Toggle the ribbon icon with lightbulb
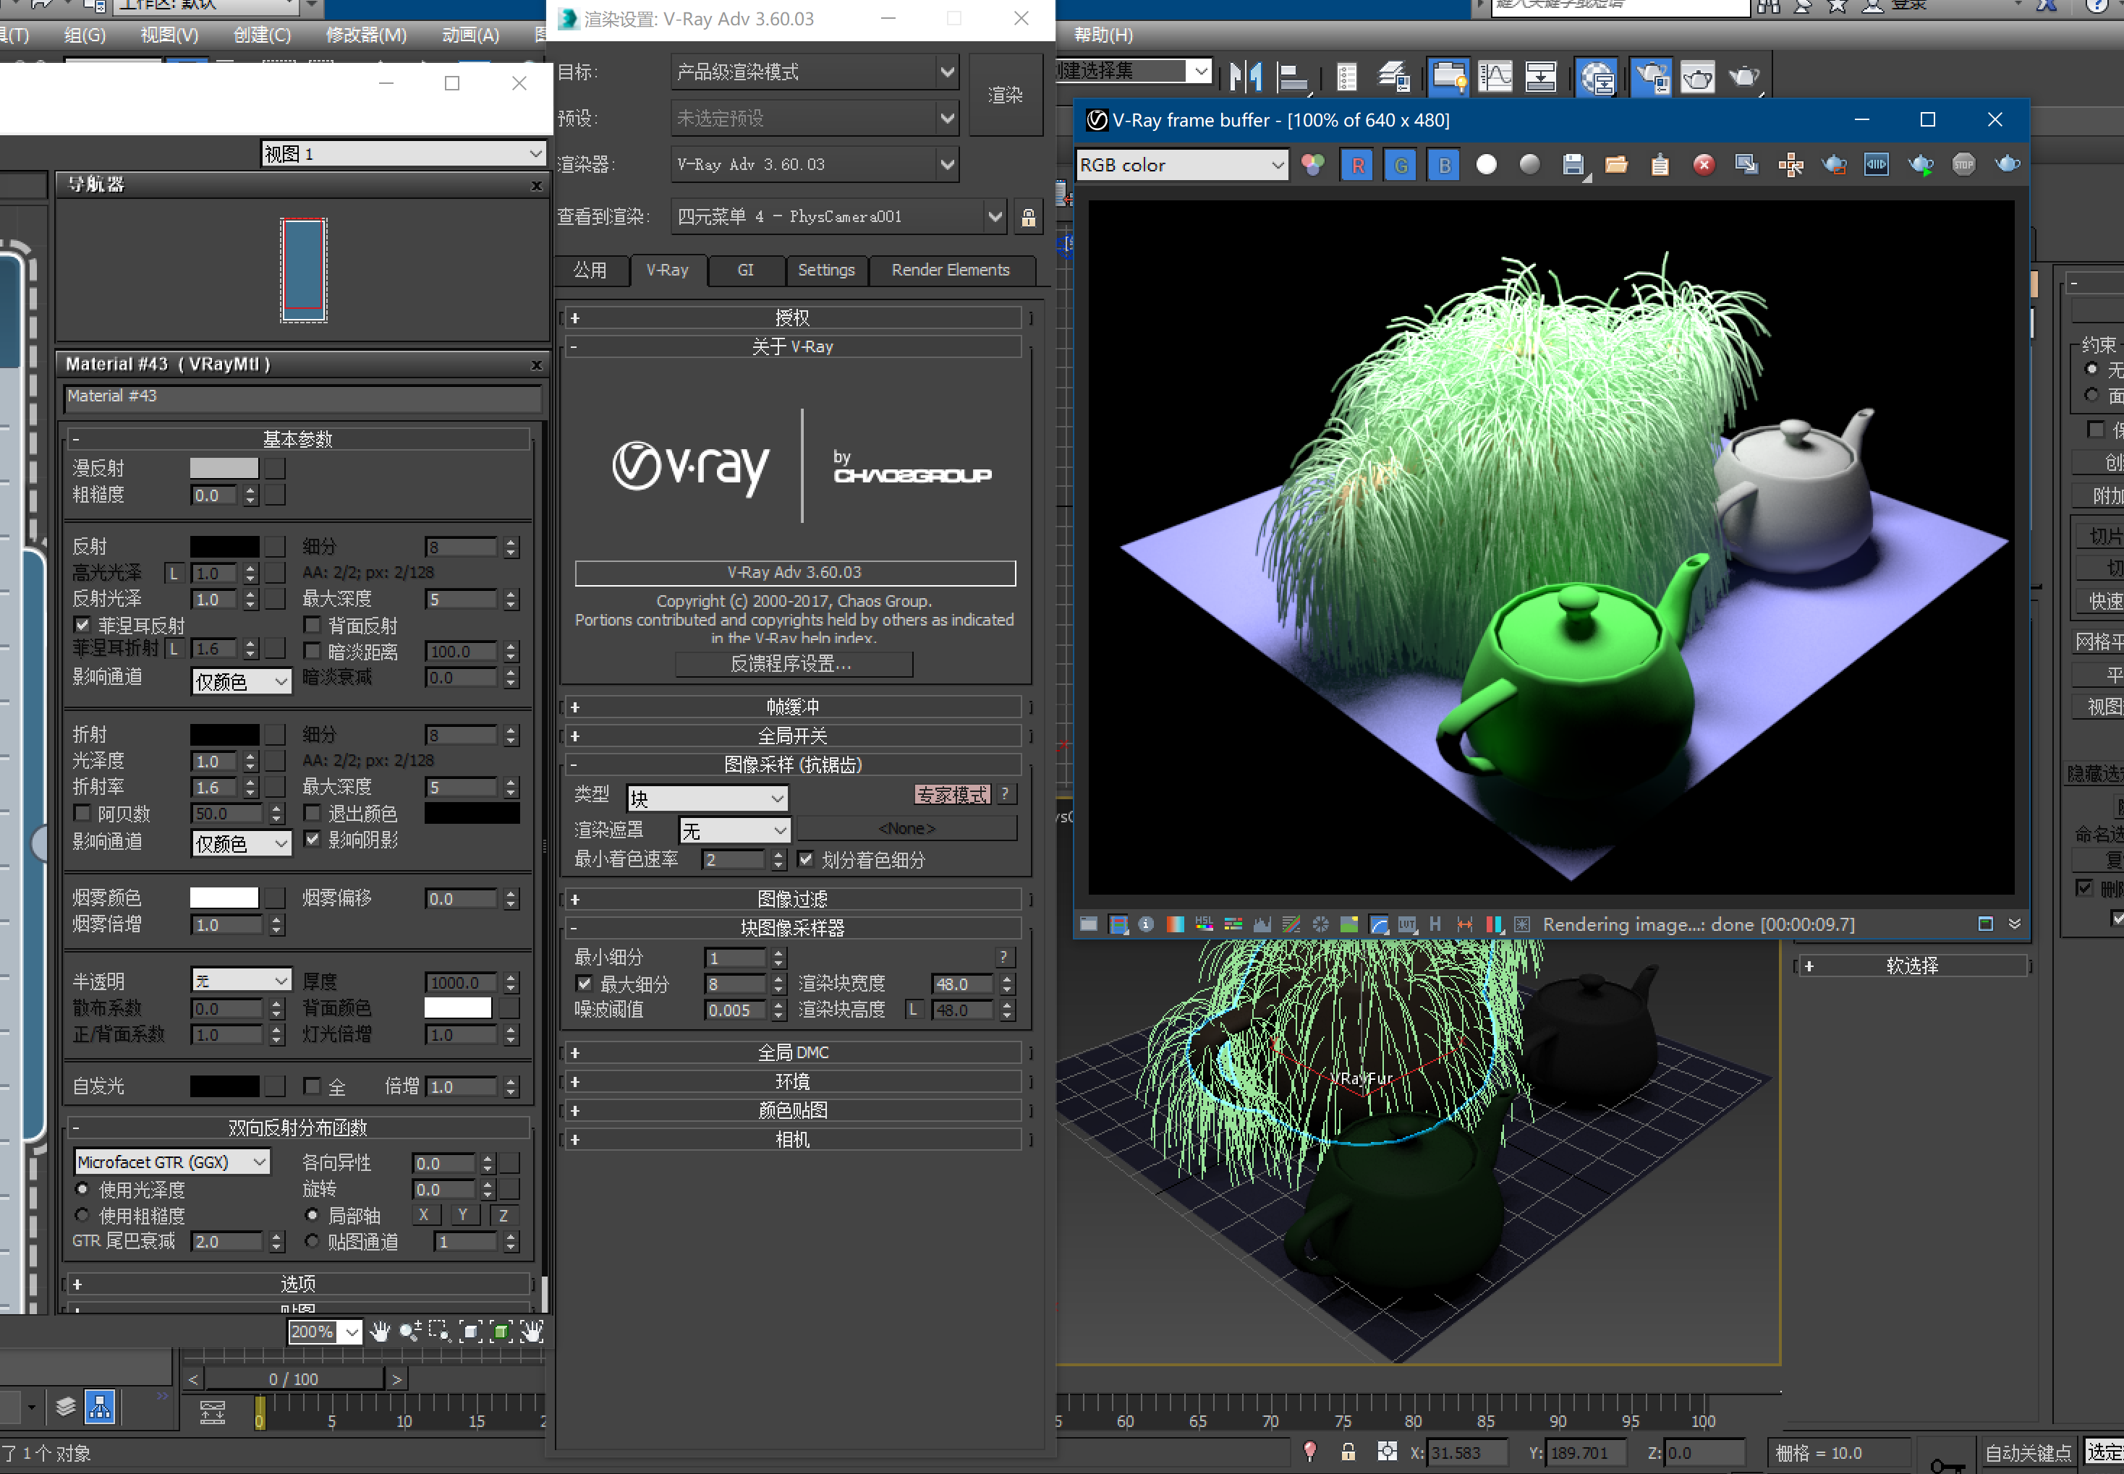Image resolution: width=2124 pixels, height=1474 pixels. 1450,77
